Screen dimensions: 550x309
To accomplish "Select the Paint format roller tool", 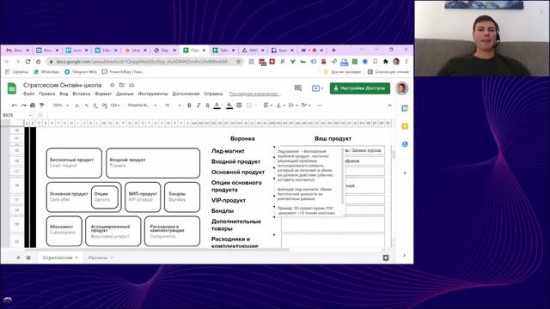I will (42, 105).
